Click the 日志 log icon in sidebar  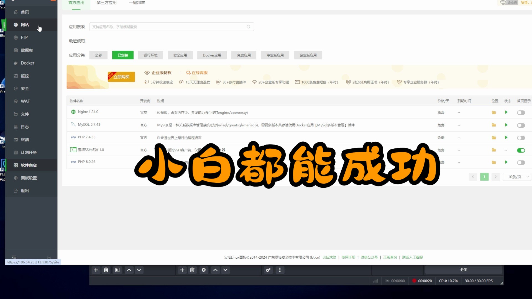click(16, 127)
